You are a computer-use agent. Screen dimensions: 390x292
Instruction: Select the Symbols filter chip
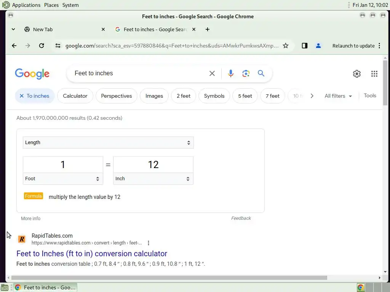pos(214,96)
